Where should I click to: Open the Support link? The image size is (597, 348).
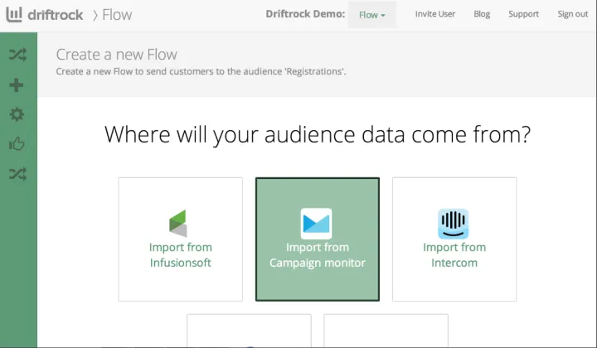523,14
